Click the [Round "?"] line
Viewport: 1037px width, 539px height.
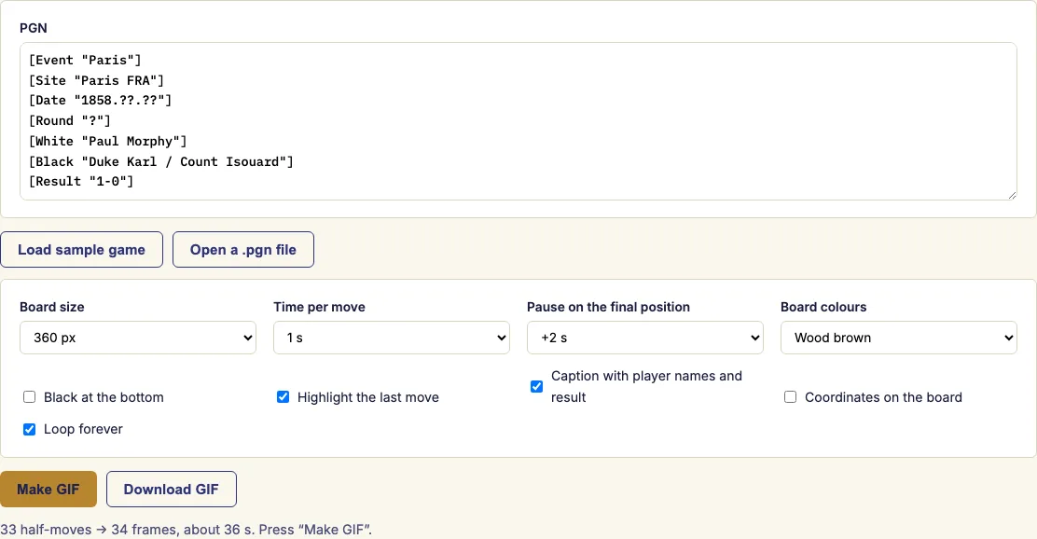[69, 121]
